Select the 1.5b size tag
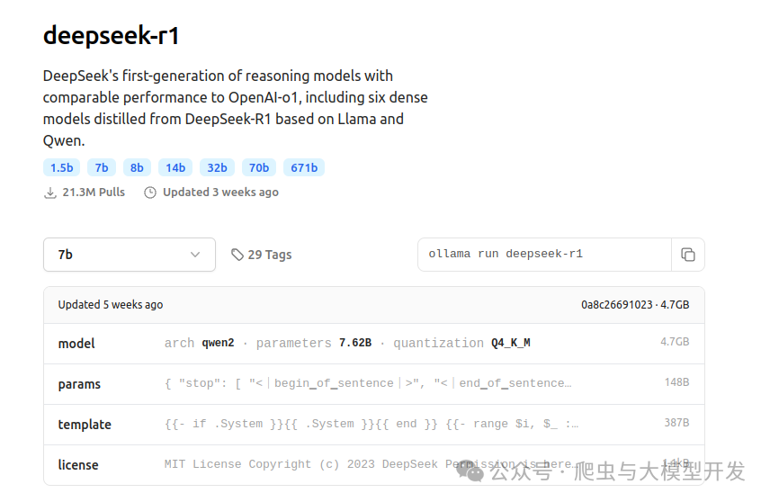 point(61,168)
